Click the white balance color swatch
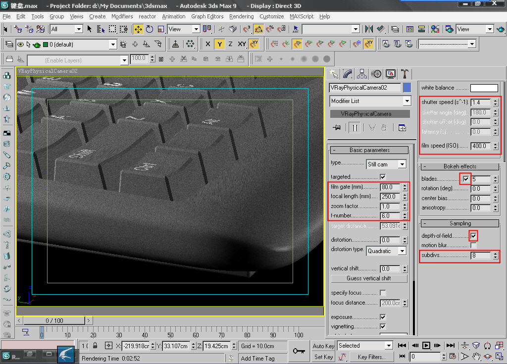This screenshot has width=507, height=364. point(484,88)
